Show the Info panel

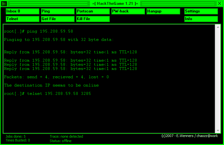coord(201,19)
